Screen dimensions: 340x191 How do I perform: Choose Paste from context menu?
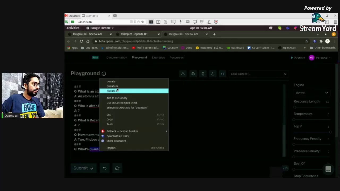tap(134, 124)
